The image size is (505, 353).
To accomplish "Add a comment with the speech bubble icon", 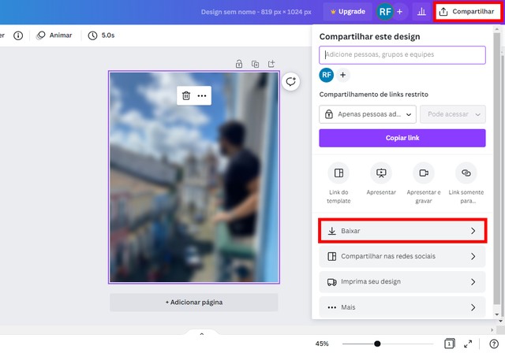I will coord(291,82).
